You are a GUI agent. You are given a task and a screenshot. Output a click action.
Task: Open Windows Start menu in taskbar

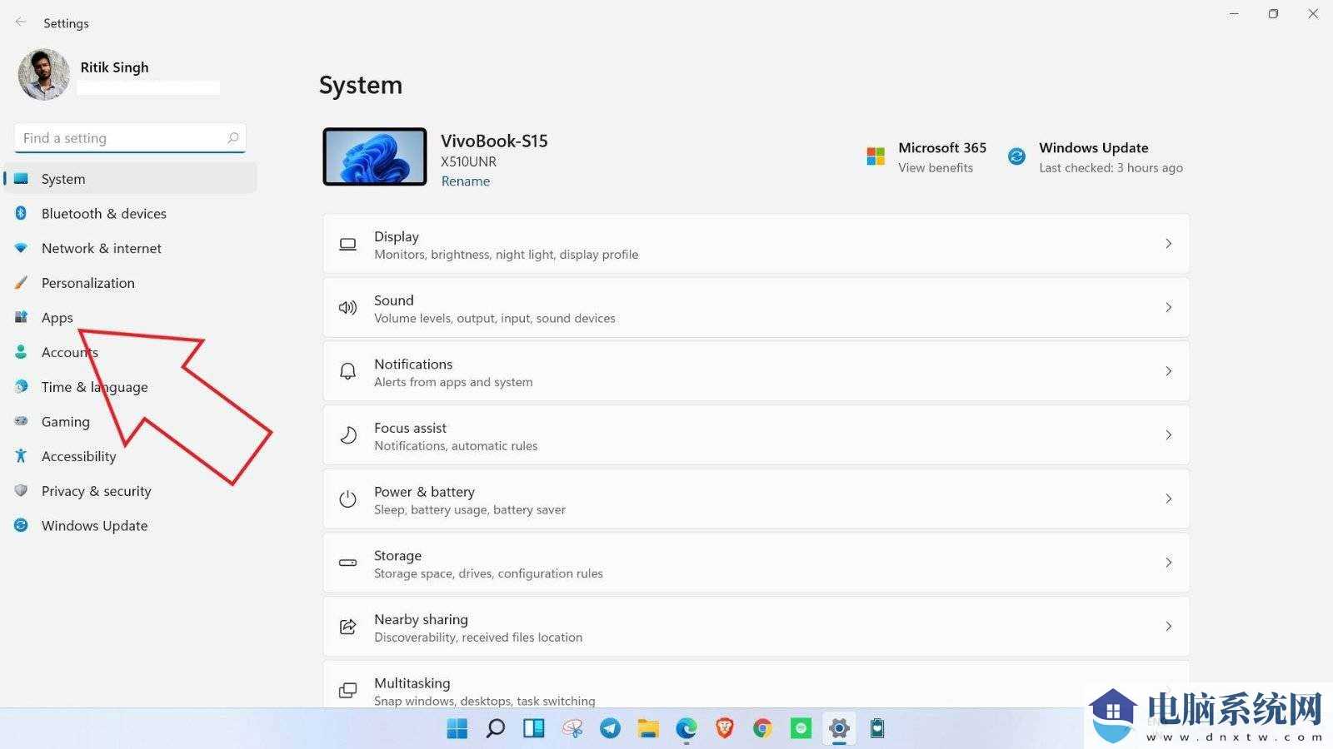(457, 729)
